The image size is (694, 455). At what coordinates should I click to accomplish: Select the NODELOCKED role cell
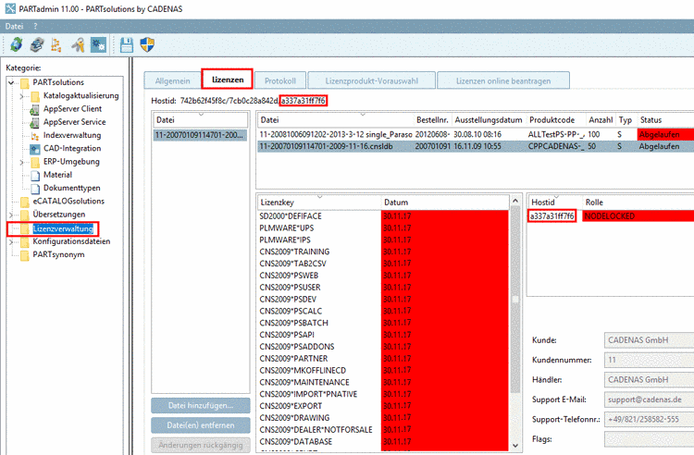click(638, 216)
